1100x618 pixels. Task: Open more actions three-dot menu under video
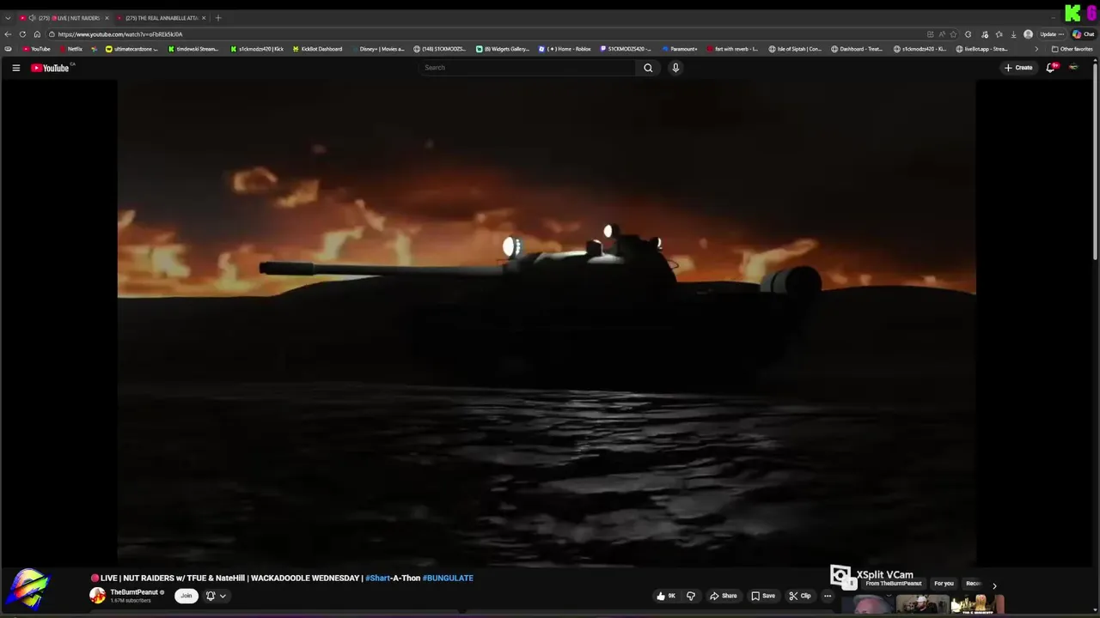pyautogui.click(x=828, y=596)
